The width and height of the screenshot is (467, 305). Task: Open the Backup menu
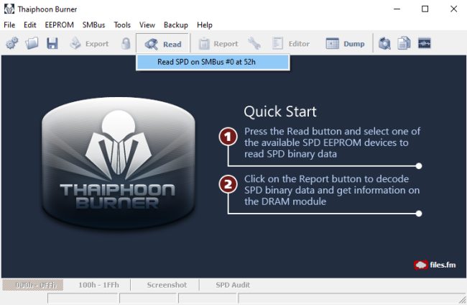click(176, 25)
